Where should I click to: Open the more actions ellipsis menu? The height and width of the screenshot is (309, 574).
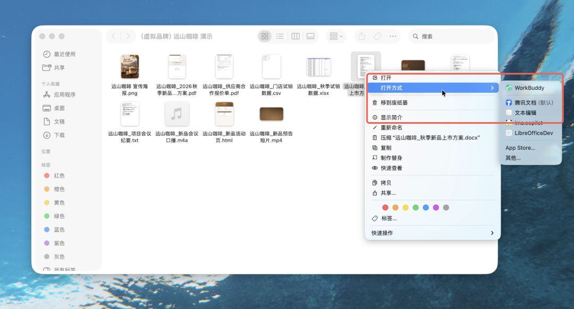click(x=393, y=36)
